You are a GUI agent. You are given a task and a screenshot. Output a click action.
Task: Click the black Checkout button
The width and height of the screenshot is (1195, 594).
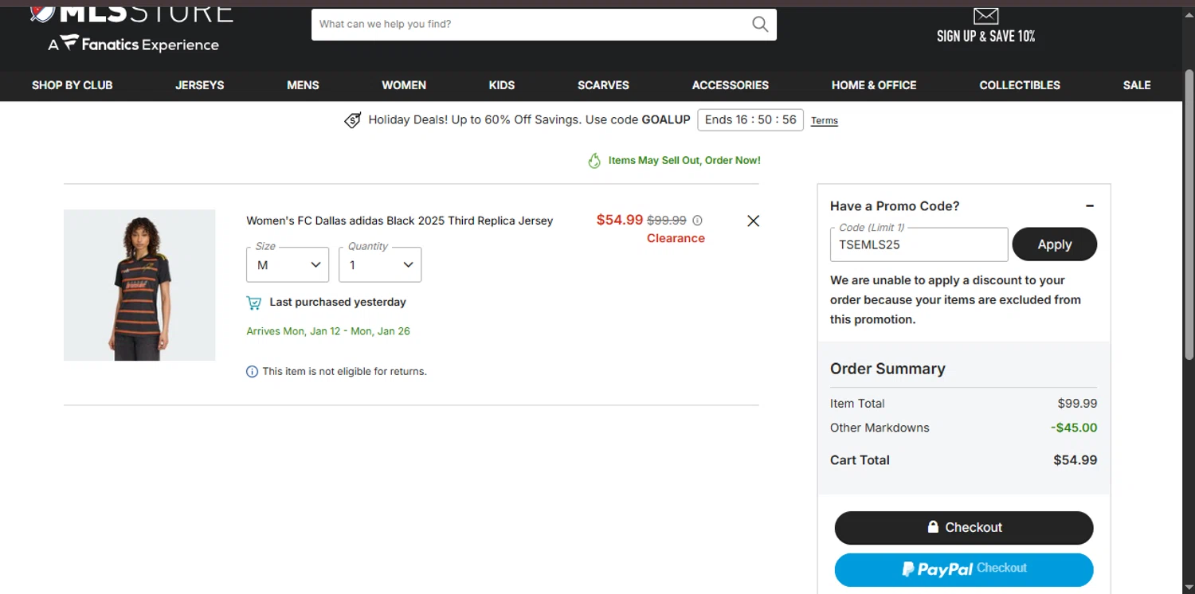click(964, 528)
